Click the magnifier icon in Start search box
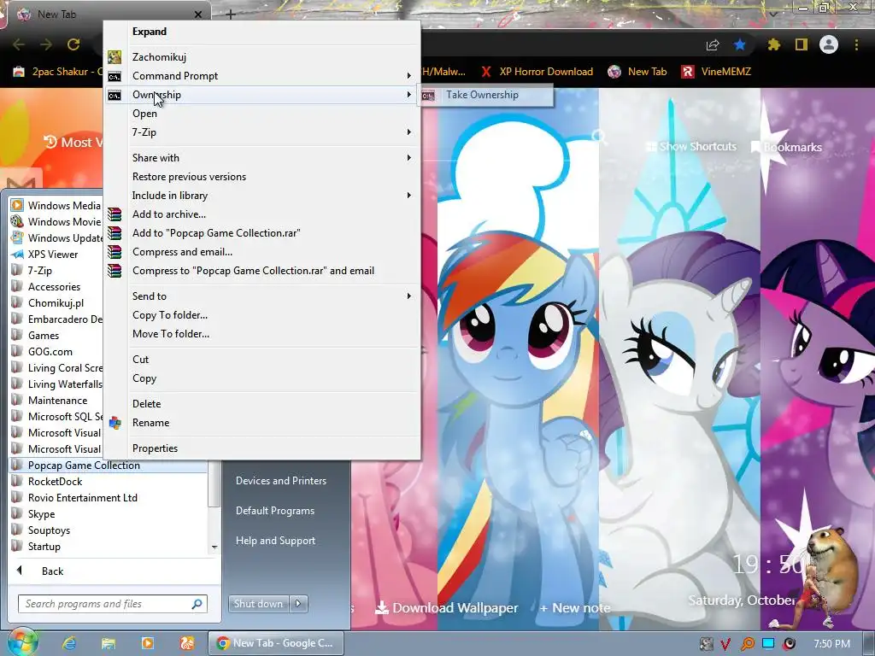The image size is (875, 656). coord(197,604)
